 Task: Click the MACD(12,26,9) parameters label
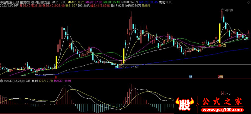pyautogui.click(x=14, y=81)
